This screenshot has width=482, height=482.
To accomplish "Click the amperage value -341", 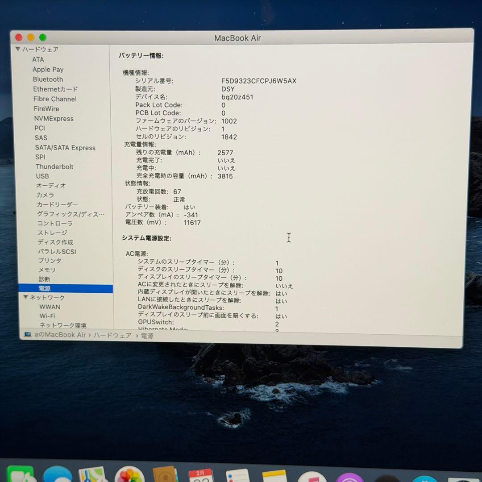I will tap(191, 215).
